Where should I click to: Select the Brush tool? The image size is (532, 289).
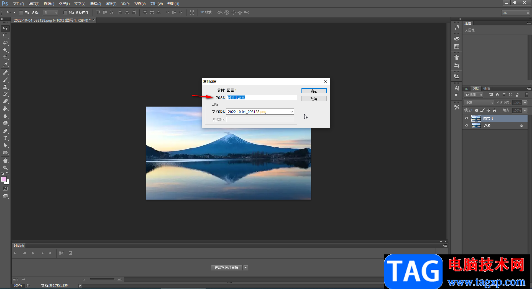5,80
